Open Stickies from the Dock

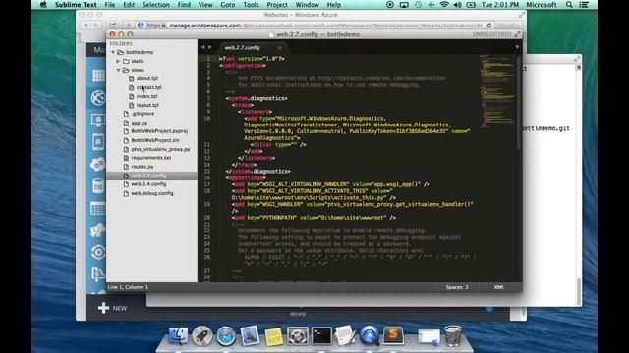(x=274, y=336)
